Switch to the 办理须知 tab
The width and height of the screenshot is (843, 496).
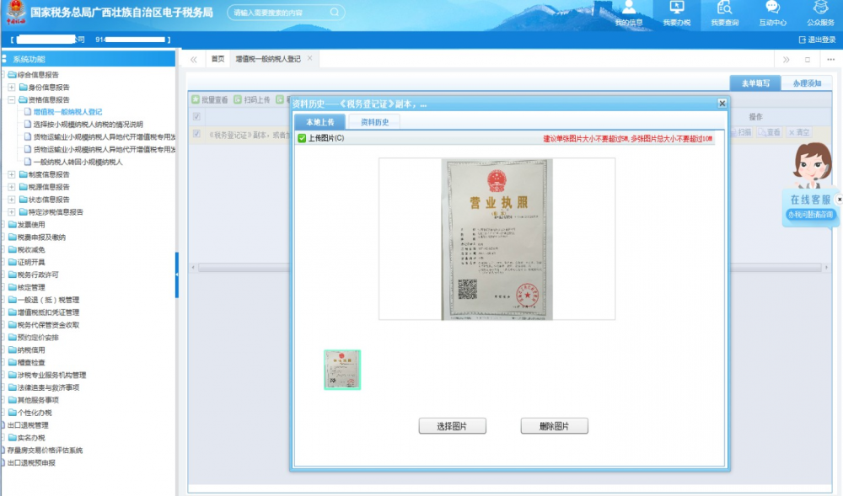point(807,83)
